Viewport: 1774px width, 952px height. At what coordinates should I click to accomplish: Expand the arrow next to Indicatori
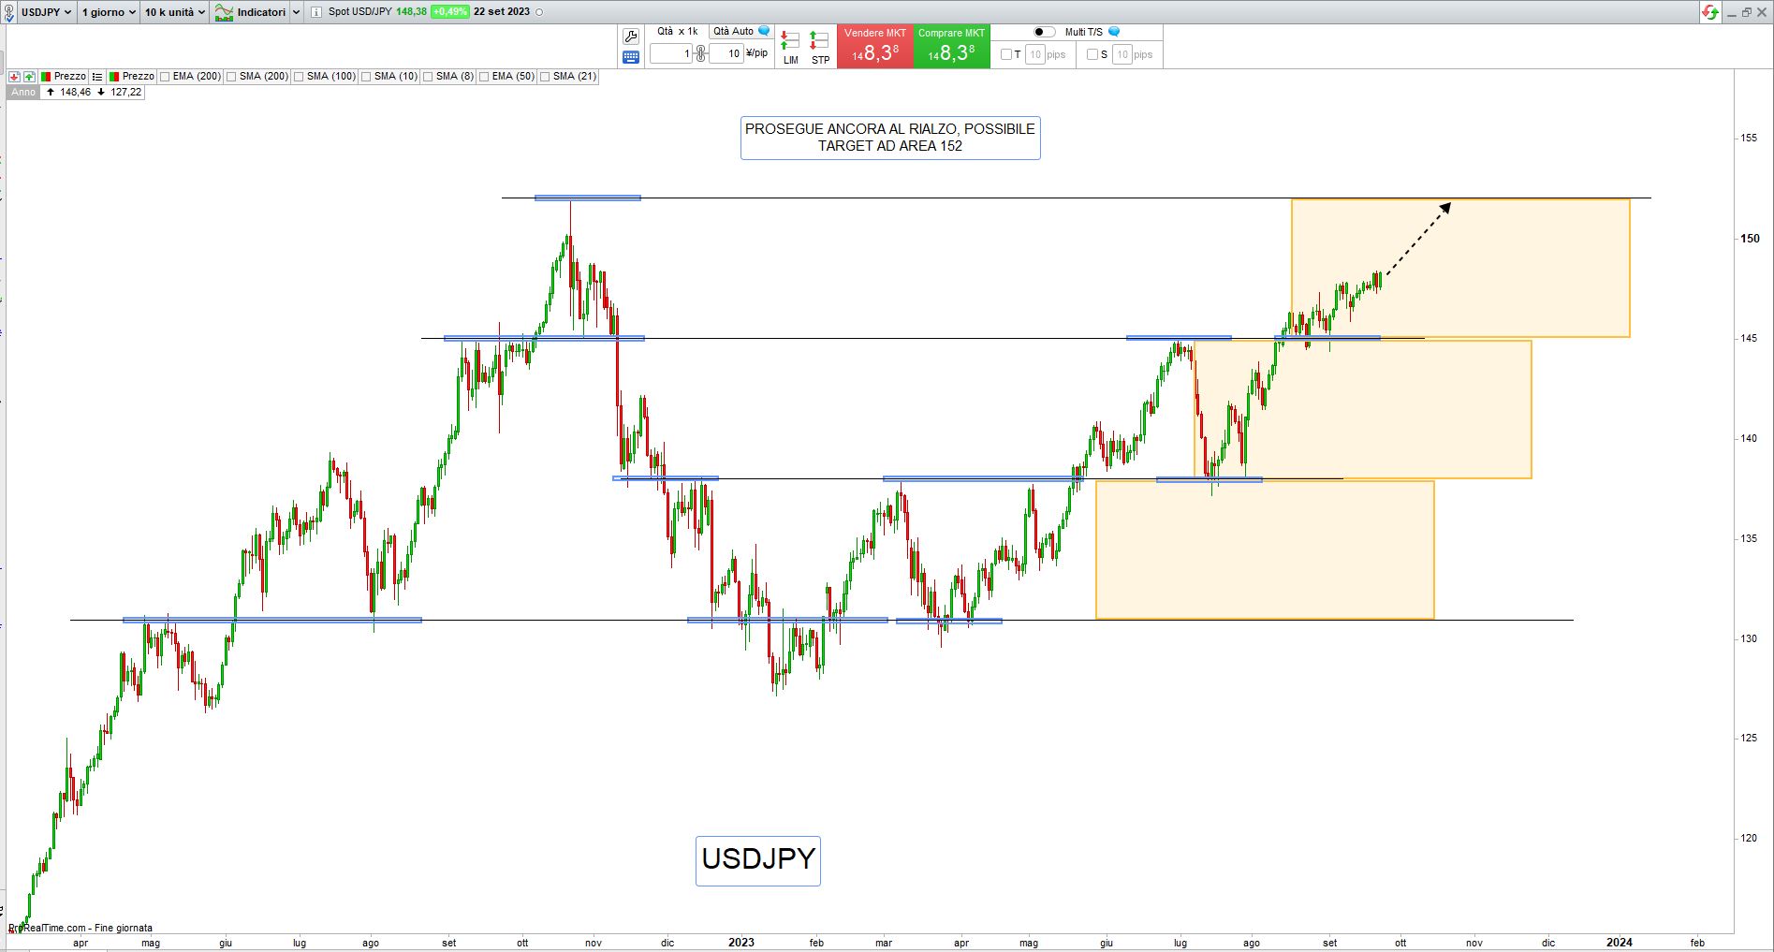(x=296, y=12)
